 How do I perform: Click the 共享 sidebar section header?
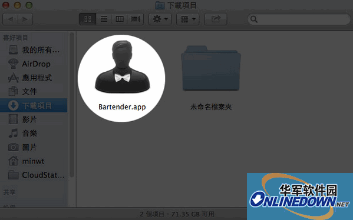point(9,192)
